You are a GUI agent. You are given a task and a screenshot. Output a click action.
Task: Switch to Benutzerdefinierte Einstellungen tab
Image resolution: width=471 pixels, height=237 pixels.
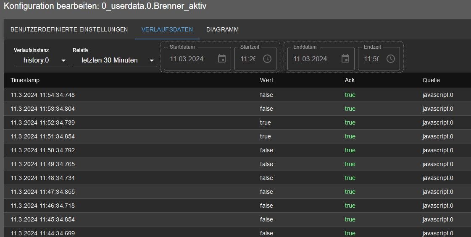(x=69, y=29)
